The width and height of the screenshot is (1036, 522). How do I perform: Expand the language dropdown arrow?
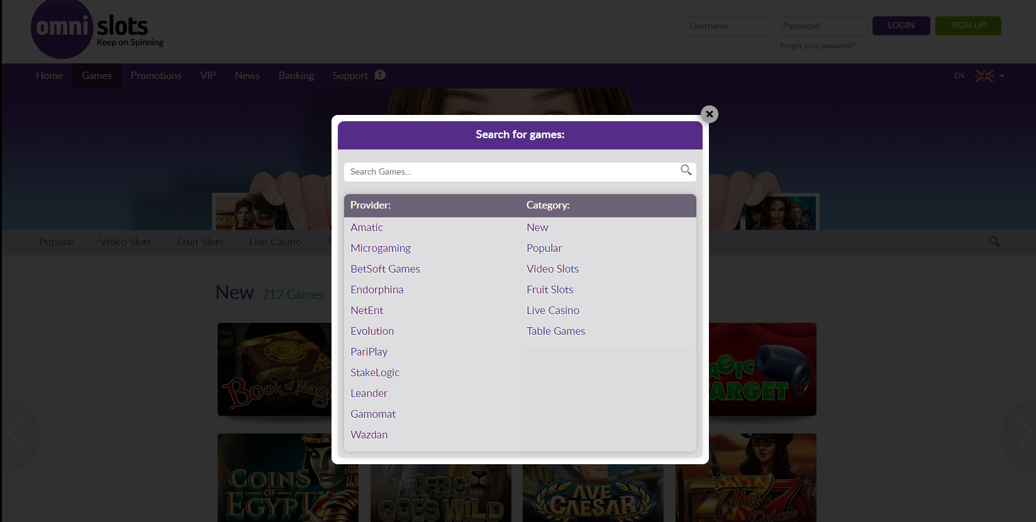1002,76
